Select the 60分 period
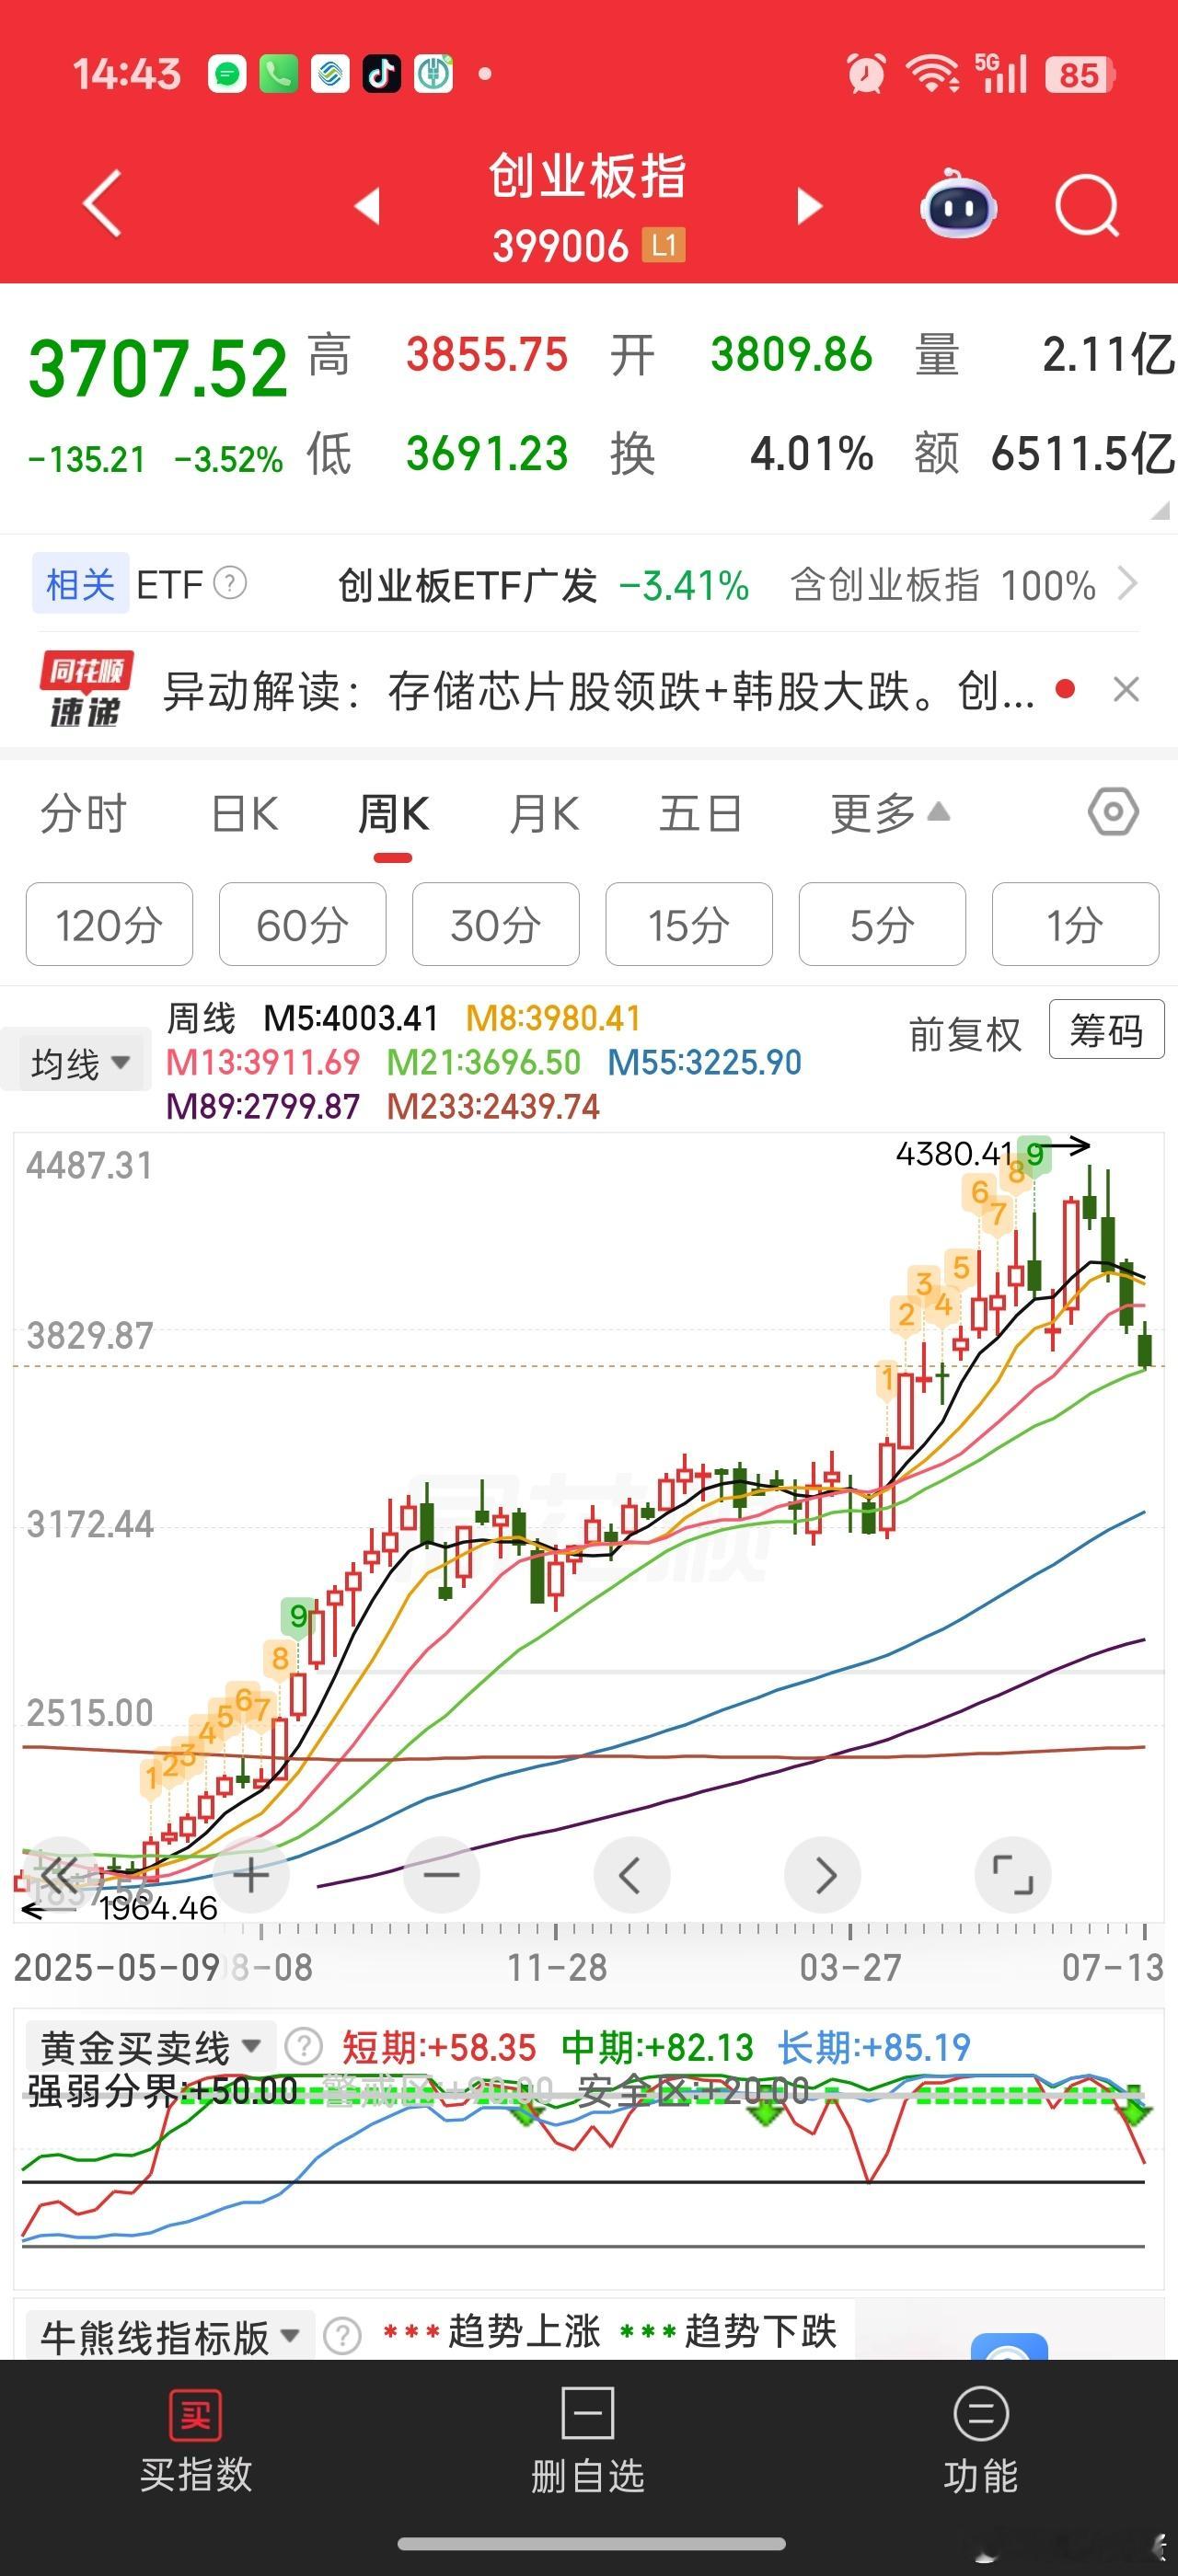This screenshot has height=2576, width=1178. pyautogui.click(x=302, y=924)
